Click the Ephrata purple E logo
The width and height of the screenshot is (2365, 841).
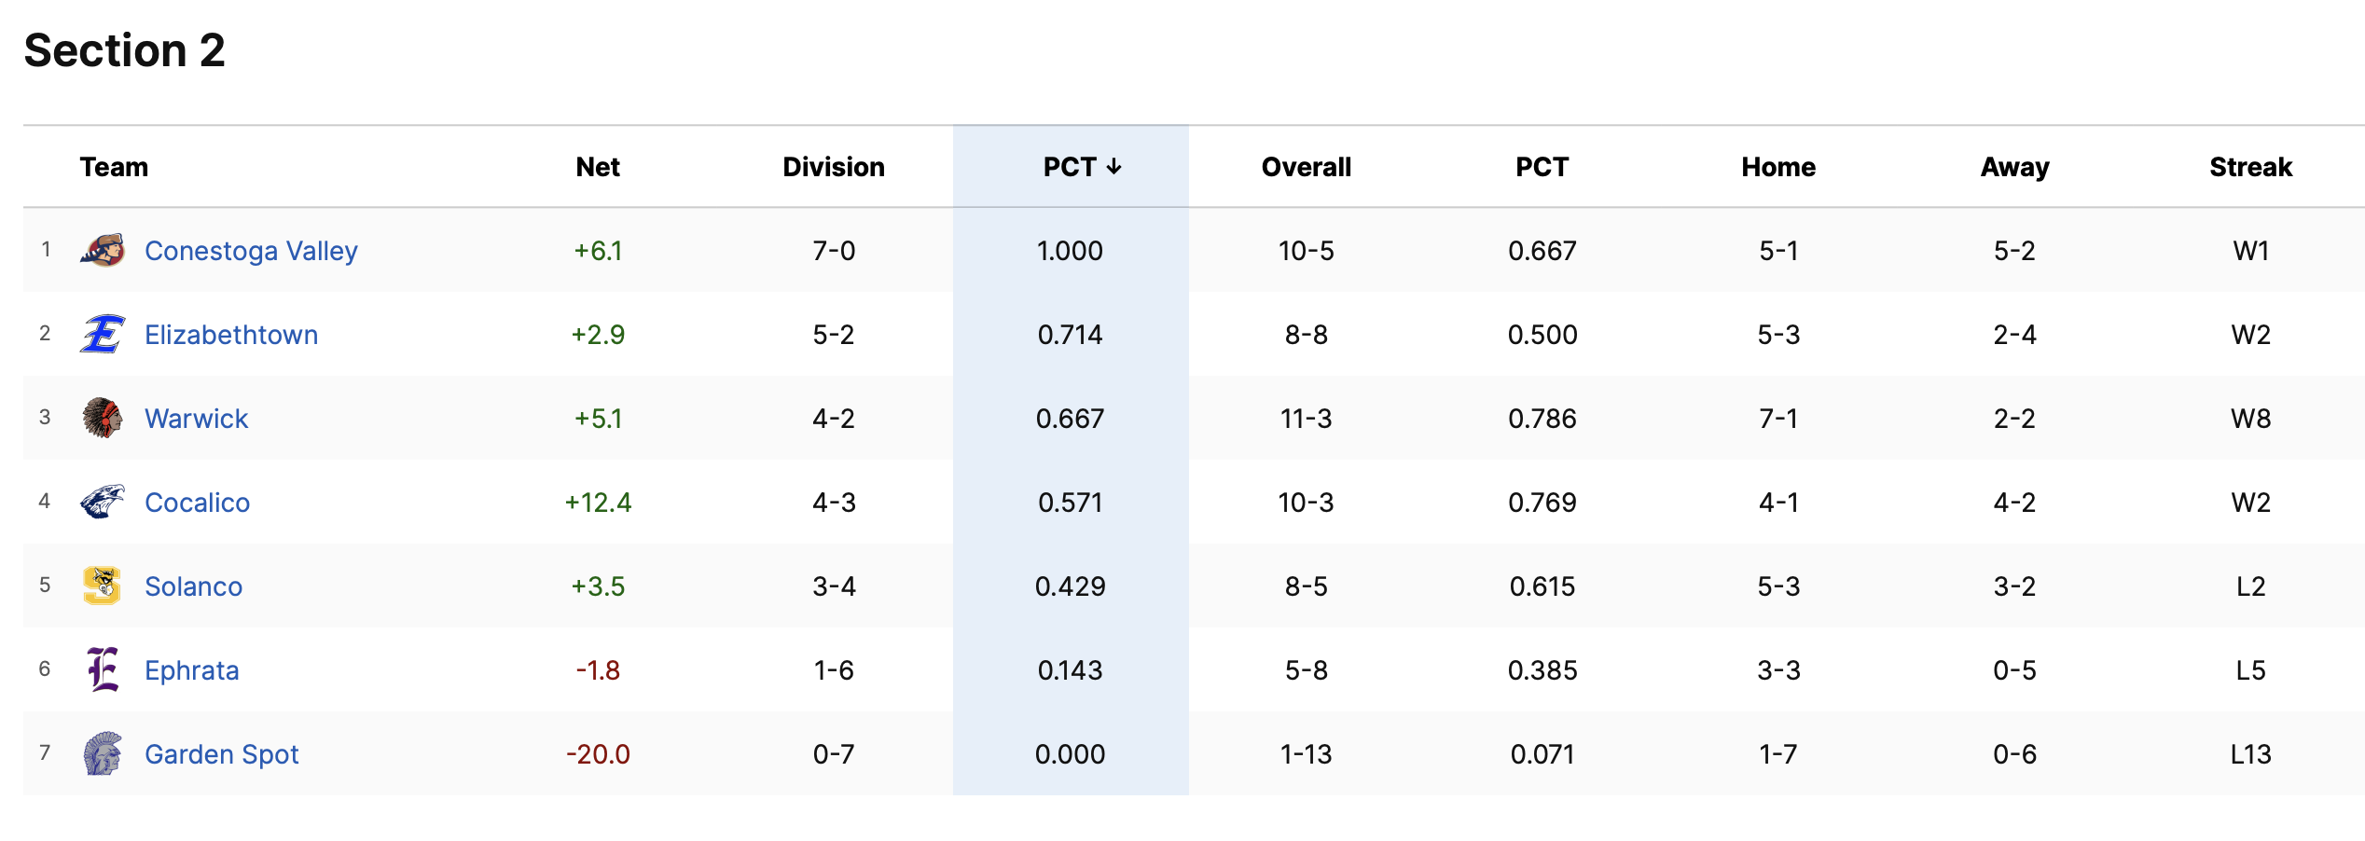(103, 669)
